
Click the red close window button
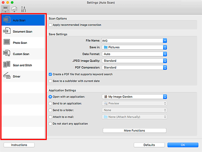pyautogui.click(x=3, y=3)
